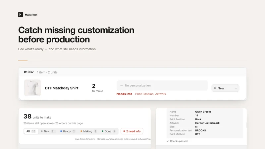Click the Catch missing customization headline
The height and width of the screenshot is (149, 265).
pyautogui.click(x=76, y=35)
